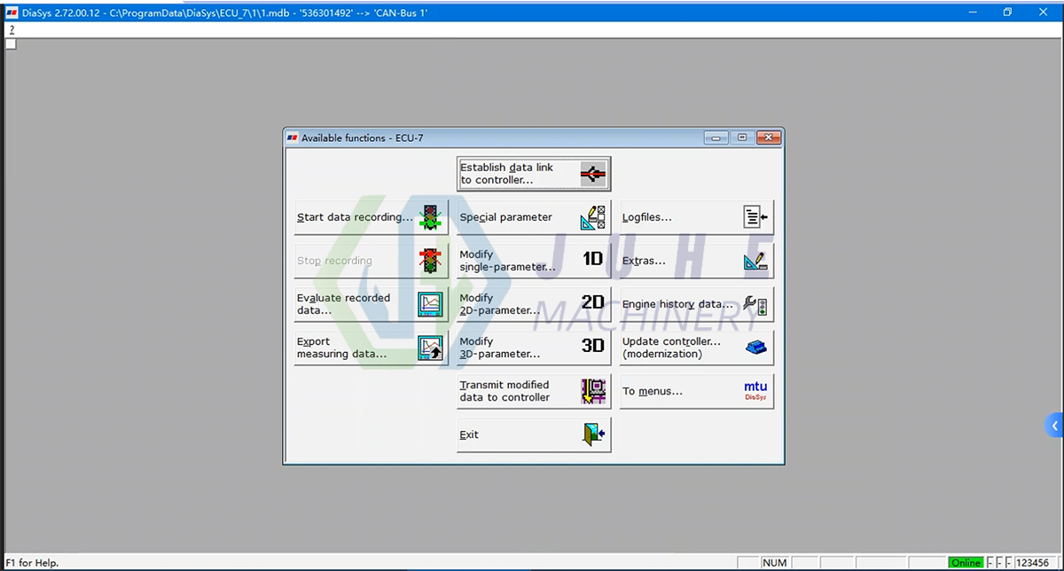Screen dimensions: 1064x571
Task: Click the DiaSys app icon in main title bar
Action: [12, 12]
